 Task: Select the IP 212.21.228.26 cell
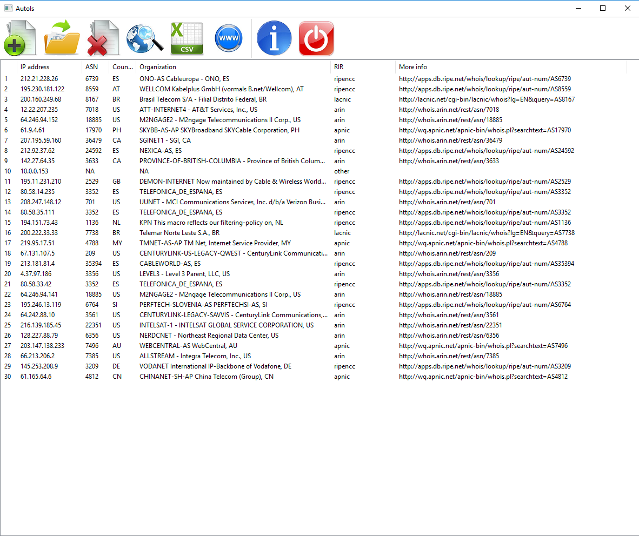[39, 78]
